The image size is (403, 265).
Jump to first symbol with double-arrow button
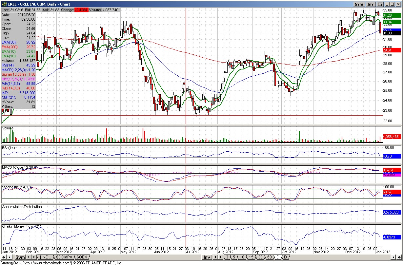click(4, 257)
